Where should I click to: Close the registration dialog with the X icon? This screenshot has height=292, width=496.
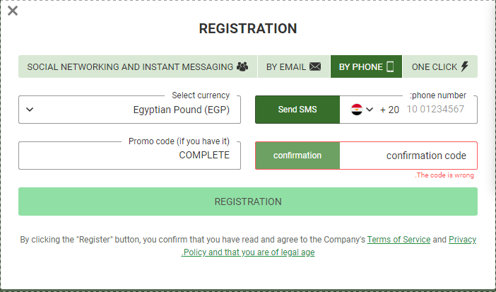click(13, 11)
